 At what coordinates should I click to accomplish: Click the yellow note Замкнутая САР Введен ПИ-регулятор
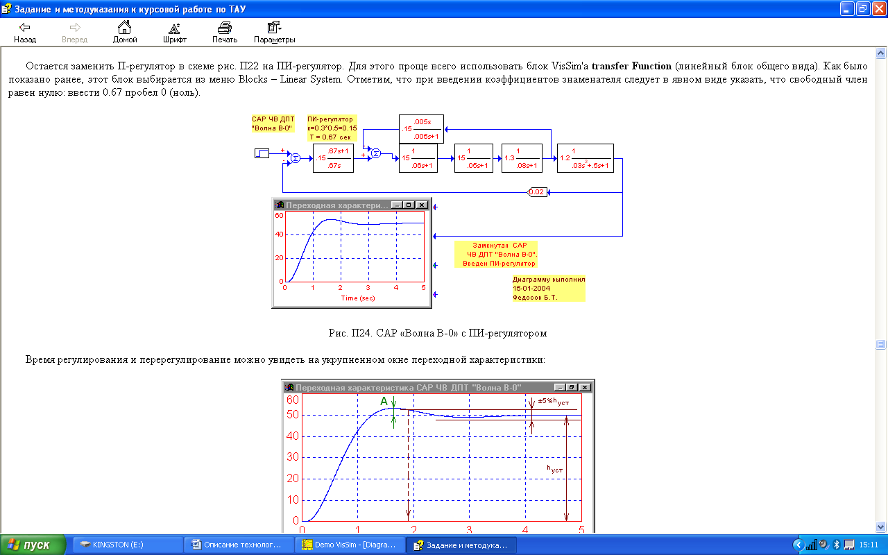click(x=496, y=255)
